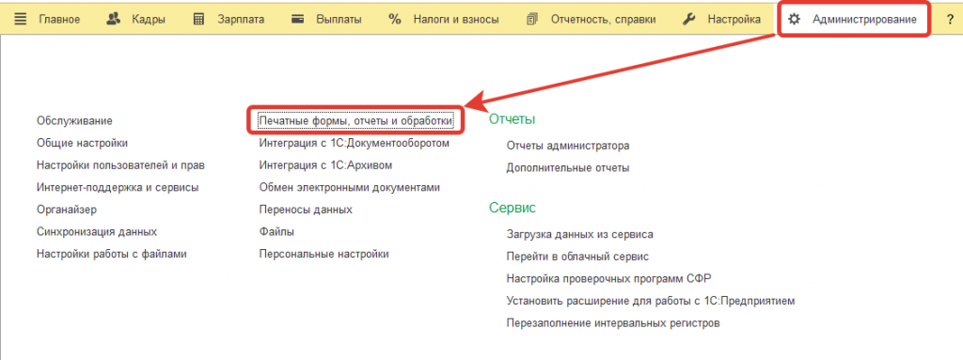Choose Отчеты администратора
Screen dimensions: 963x360
(x=568, y=146)
